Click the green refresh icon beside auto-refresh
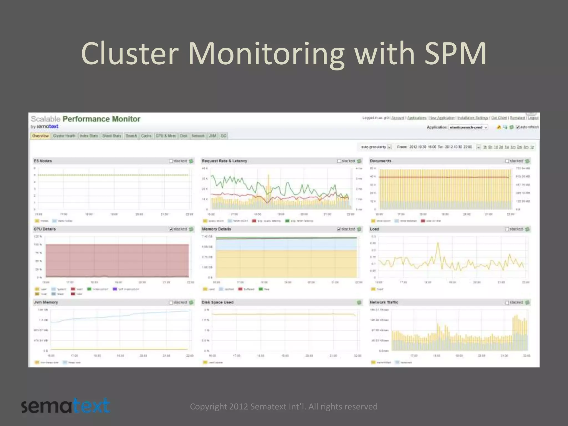This screenshot has width=568, height=426. (x=511, y=127)
